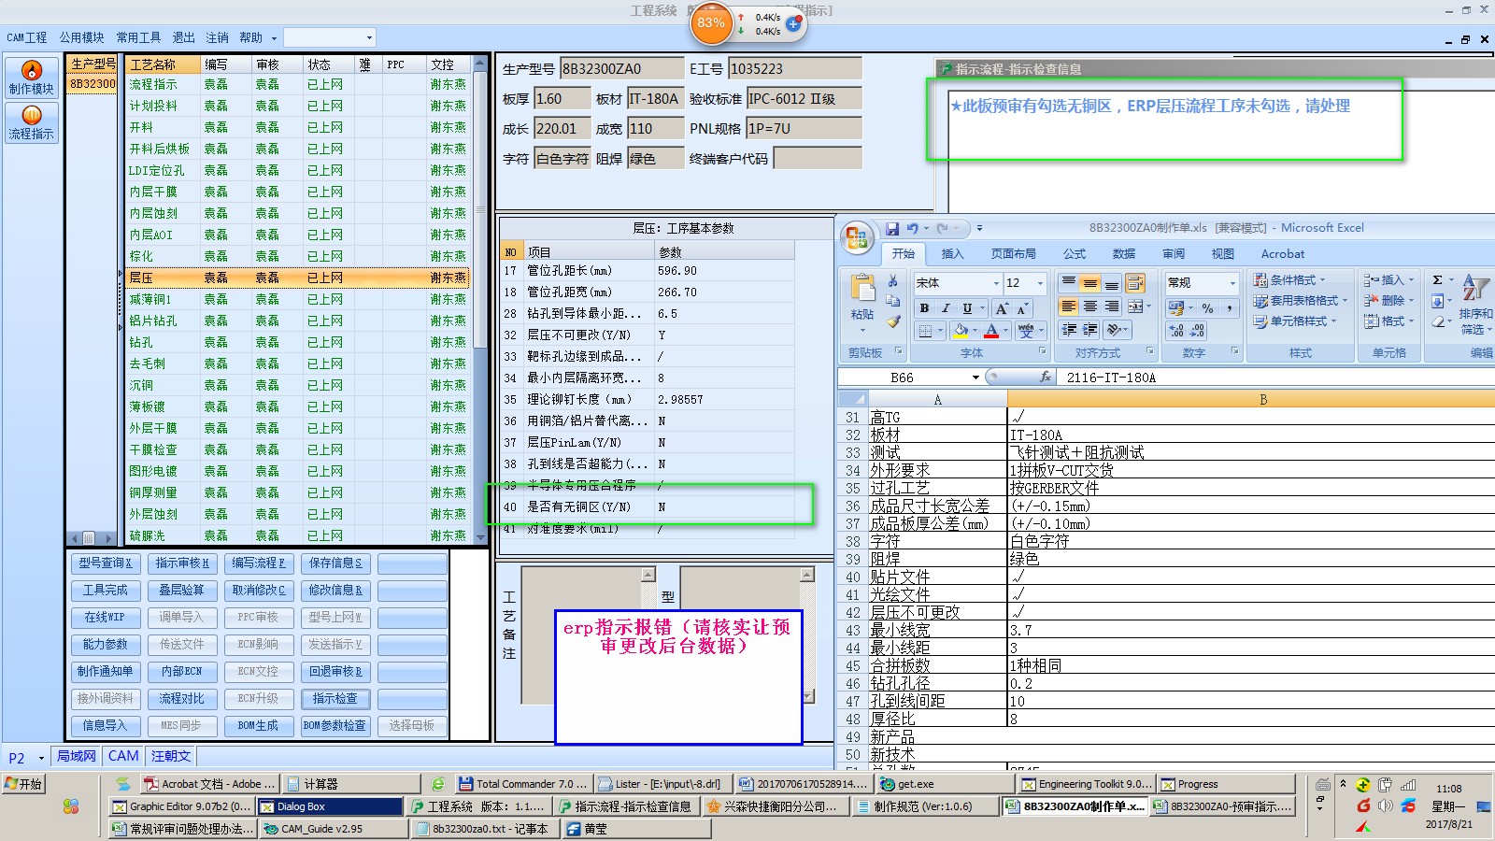Cut selection with the scissors icon
Viewport: 1495px width, 841px height.
(893, 280)
